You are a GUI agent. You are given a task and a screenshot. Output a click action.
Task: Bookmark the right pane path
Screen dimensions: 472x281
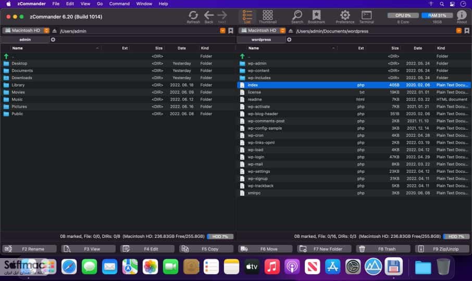[467, 31]
